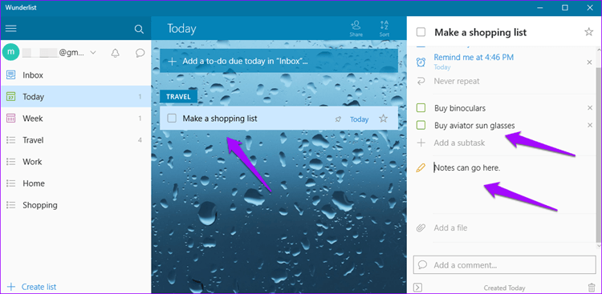Click the pin icon in task row
Viewport: 602px width, 294px height.
coord(338,119)
